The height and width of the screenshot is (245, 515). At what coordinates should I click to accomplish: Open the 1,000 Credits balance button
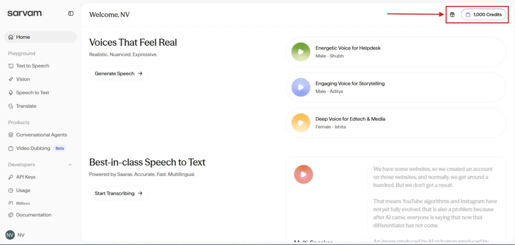483,15
